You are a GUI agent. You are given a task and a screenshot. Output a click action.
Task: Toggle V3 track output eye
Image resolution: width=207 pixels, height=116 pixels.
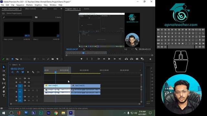coord(29,78)
